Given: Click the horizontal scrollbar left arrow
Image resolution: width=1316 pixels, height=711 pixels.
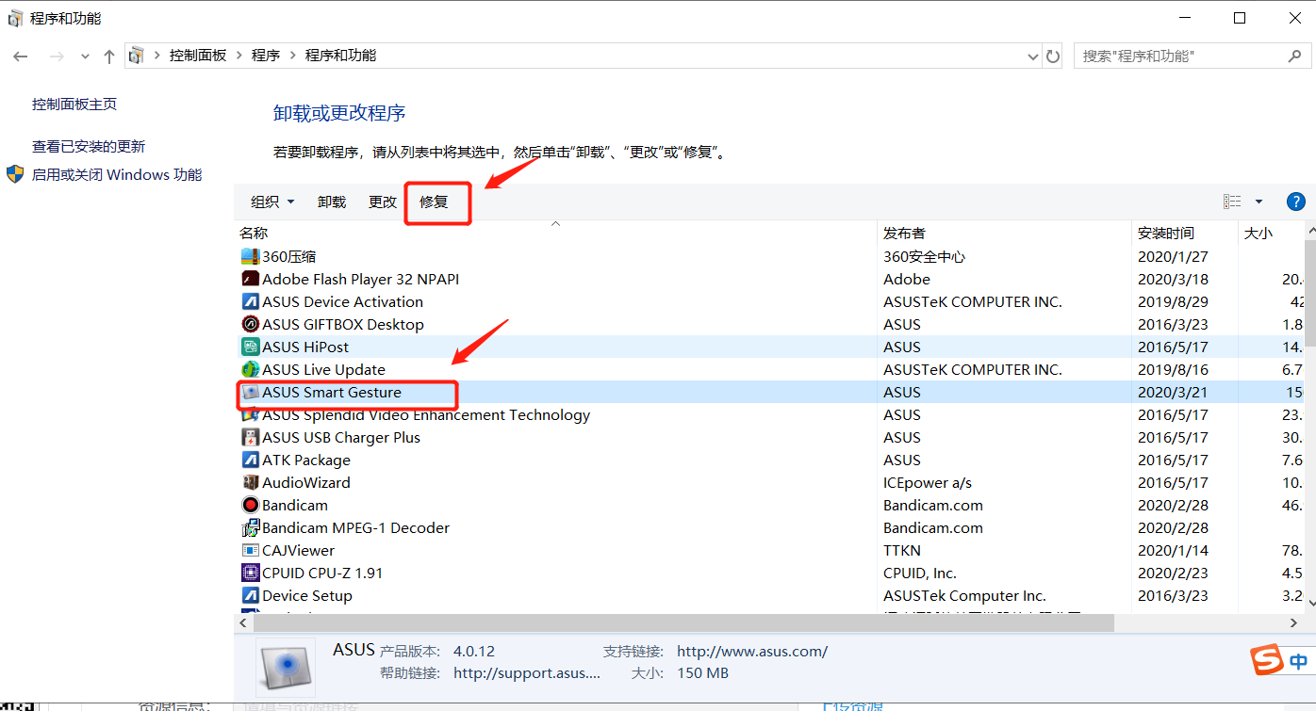Looking at the screenshot, I should tap(243, 623).
